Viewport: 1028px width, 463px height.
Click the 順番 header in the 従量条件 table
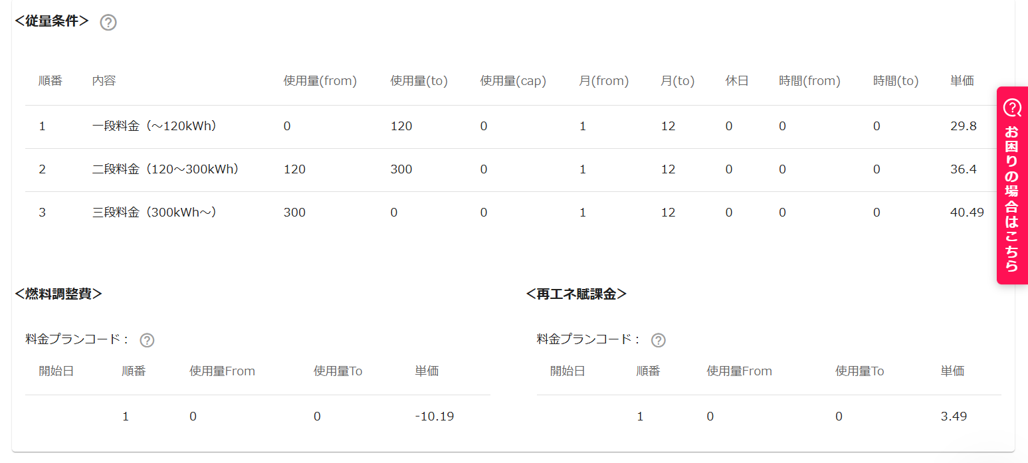[51, 81]
